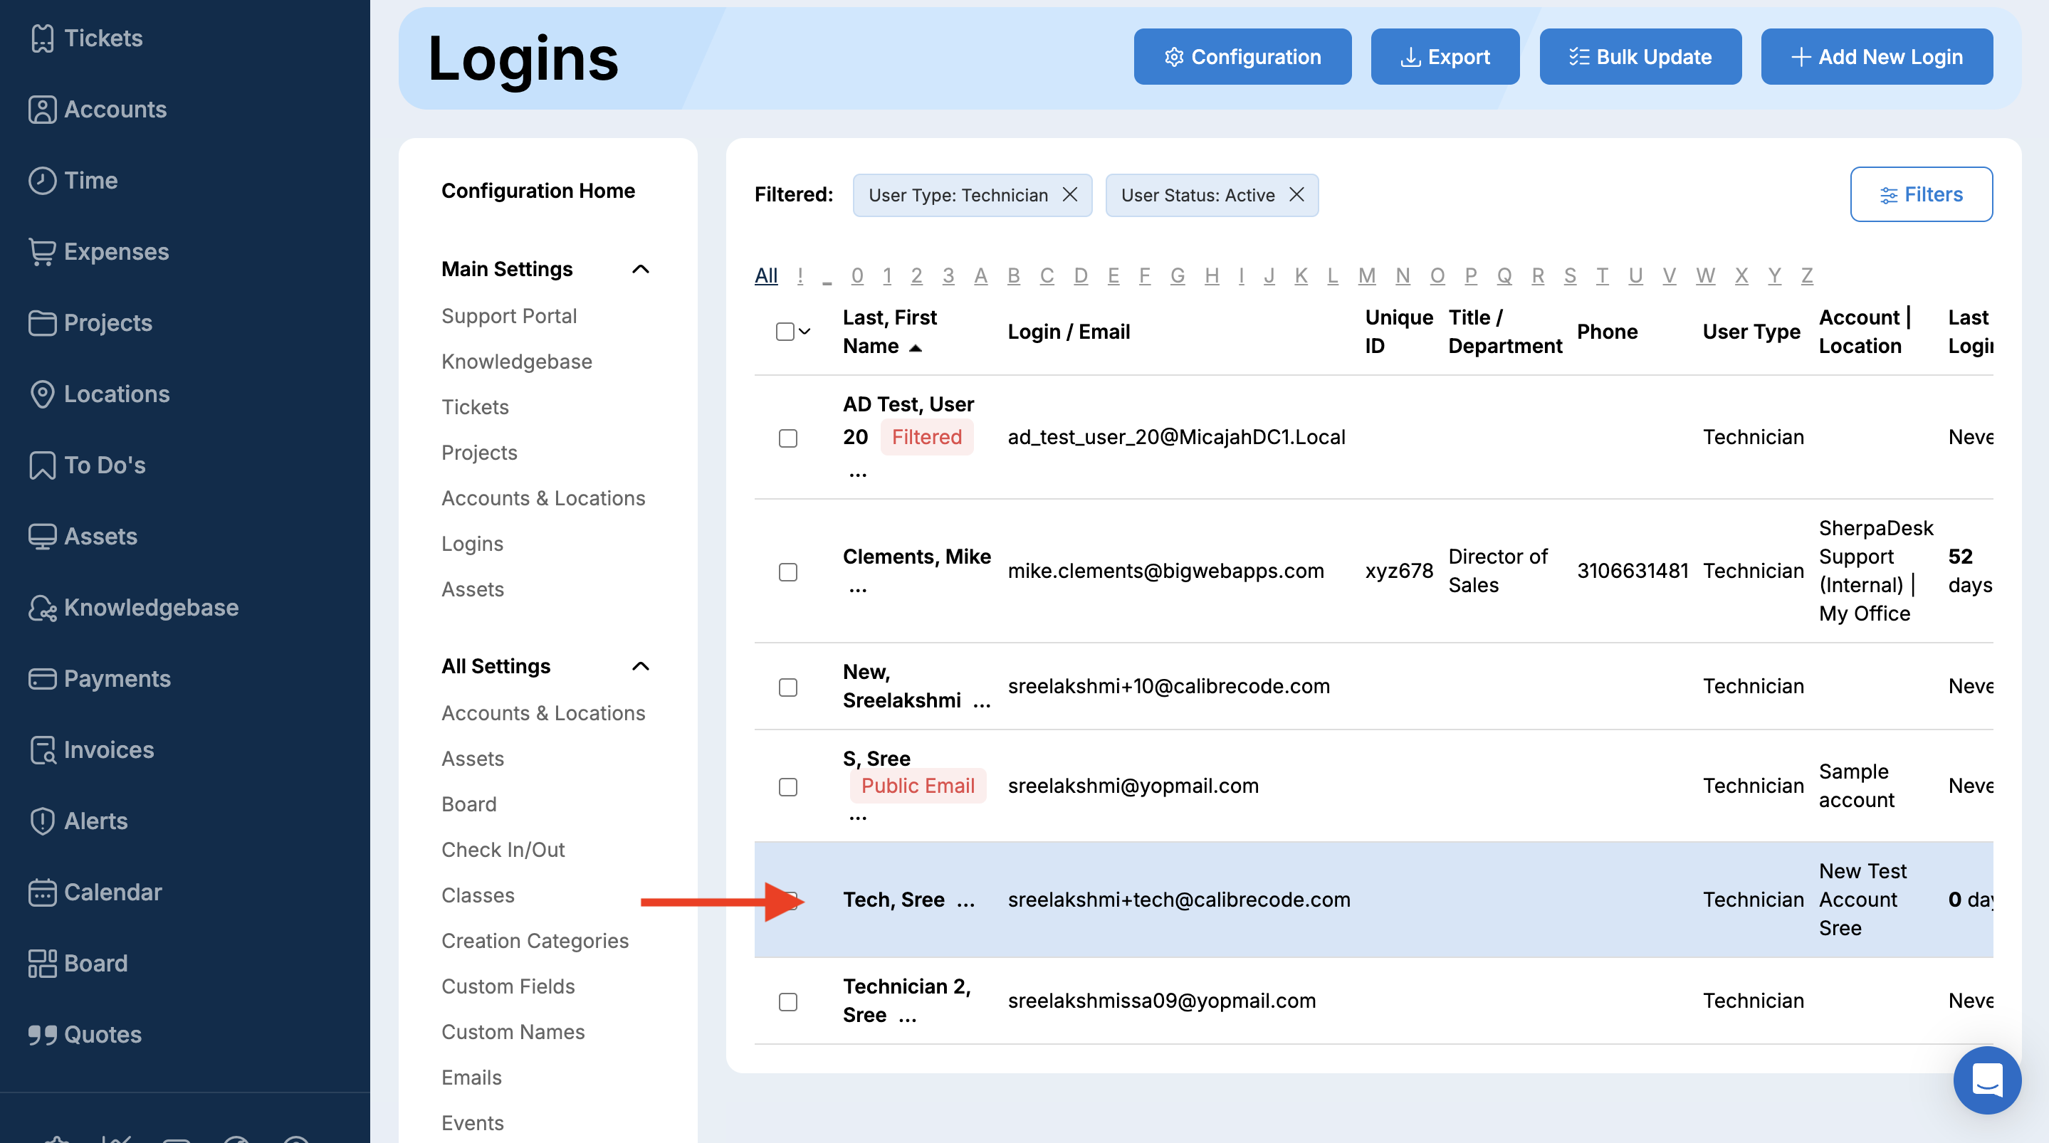The image size is (2049, 1143).
Task: Open Custom Fields settings item
Action: (x=508, y=986)
